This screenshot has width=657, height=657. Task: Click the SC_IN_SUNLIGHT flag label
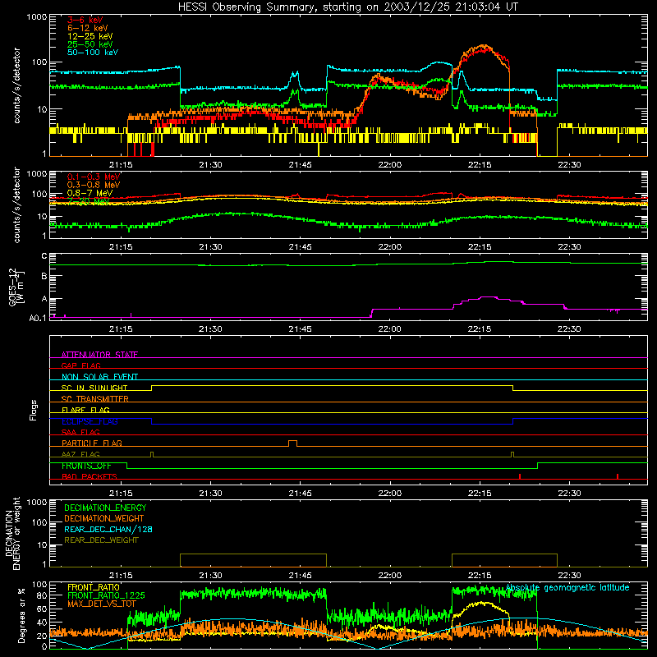94,388
